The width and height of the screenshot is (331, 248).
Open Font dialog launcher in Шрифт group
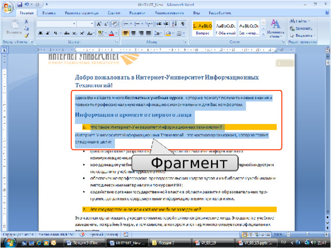click(x=116, y=42)
